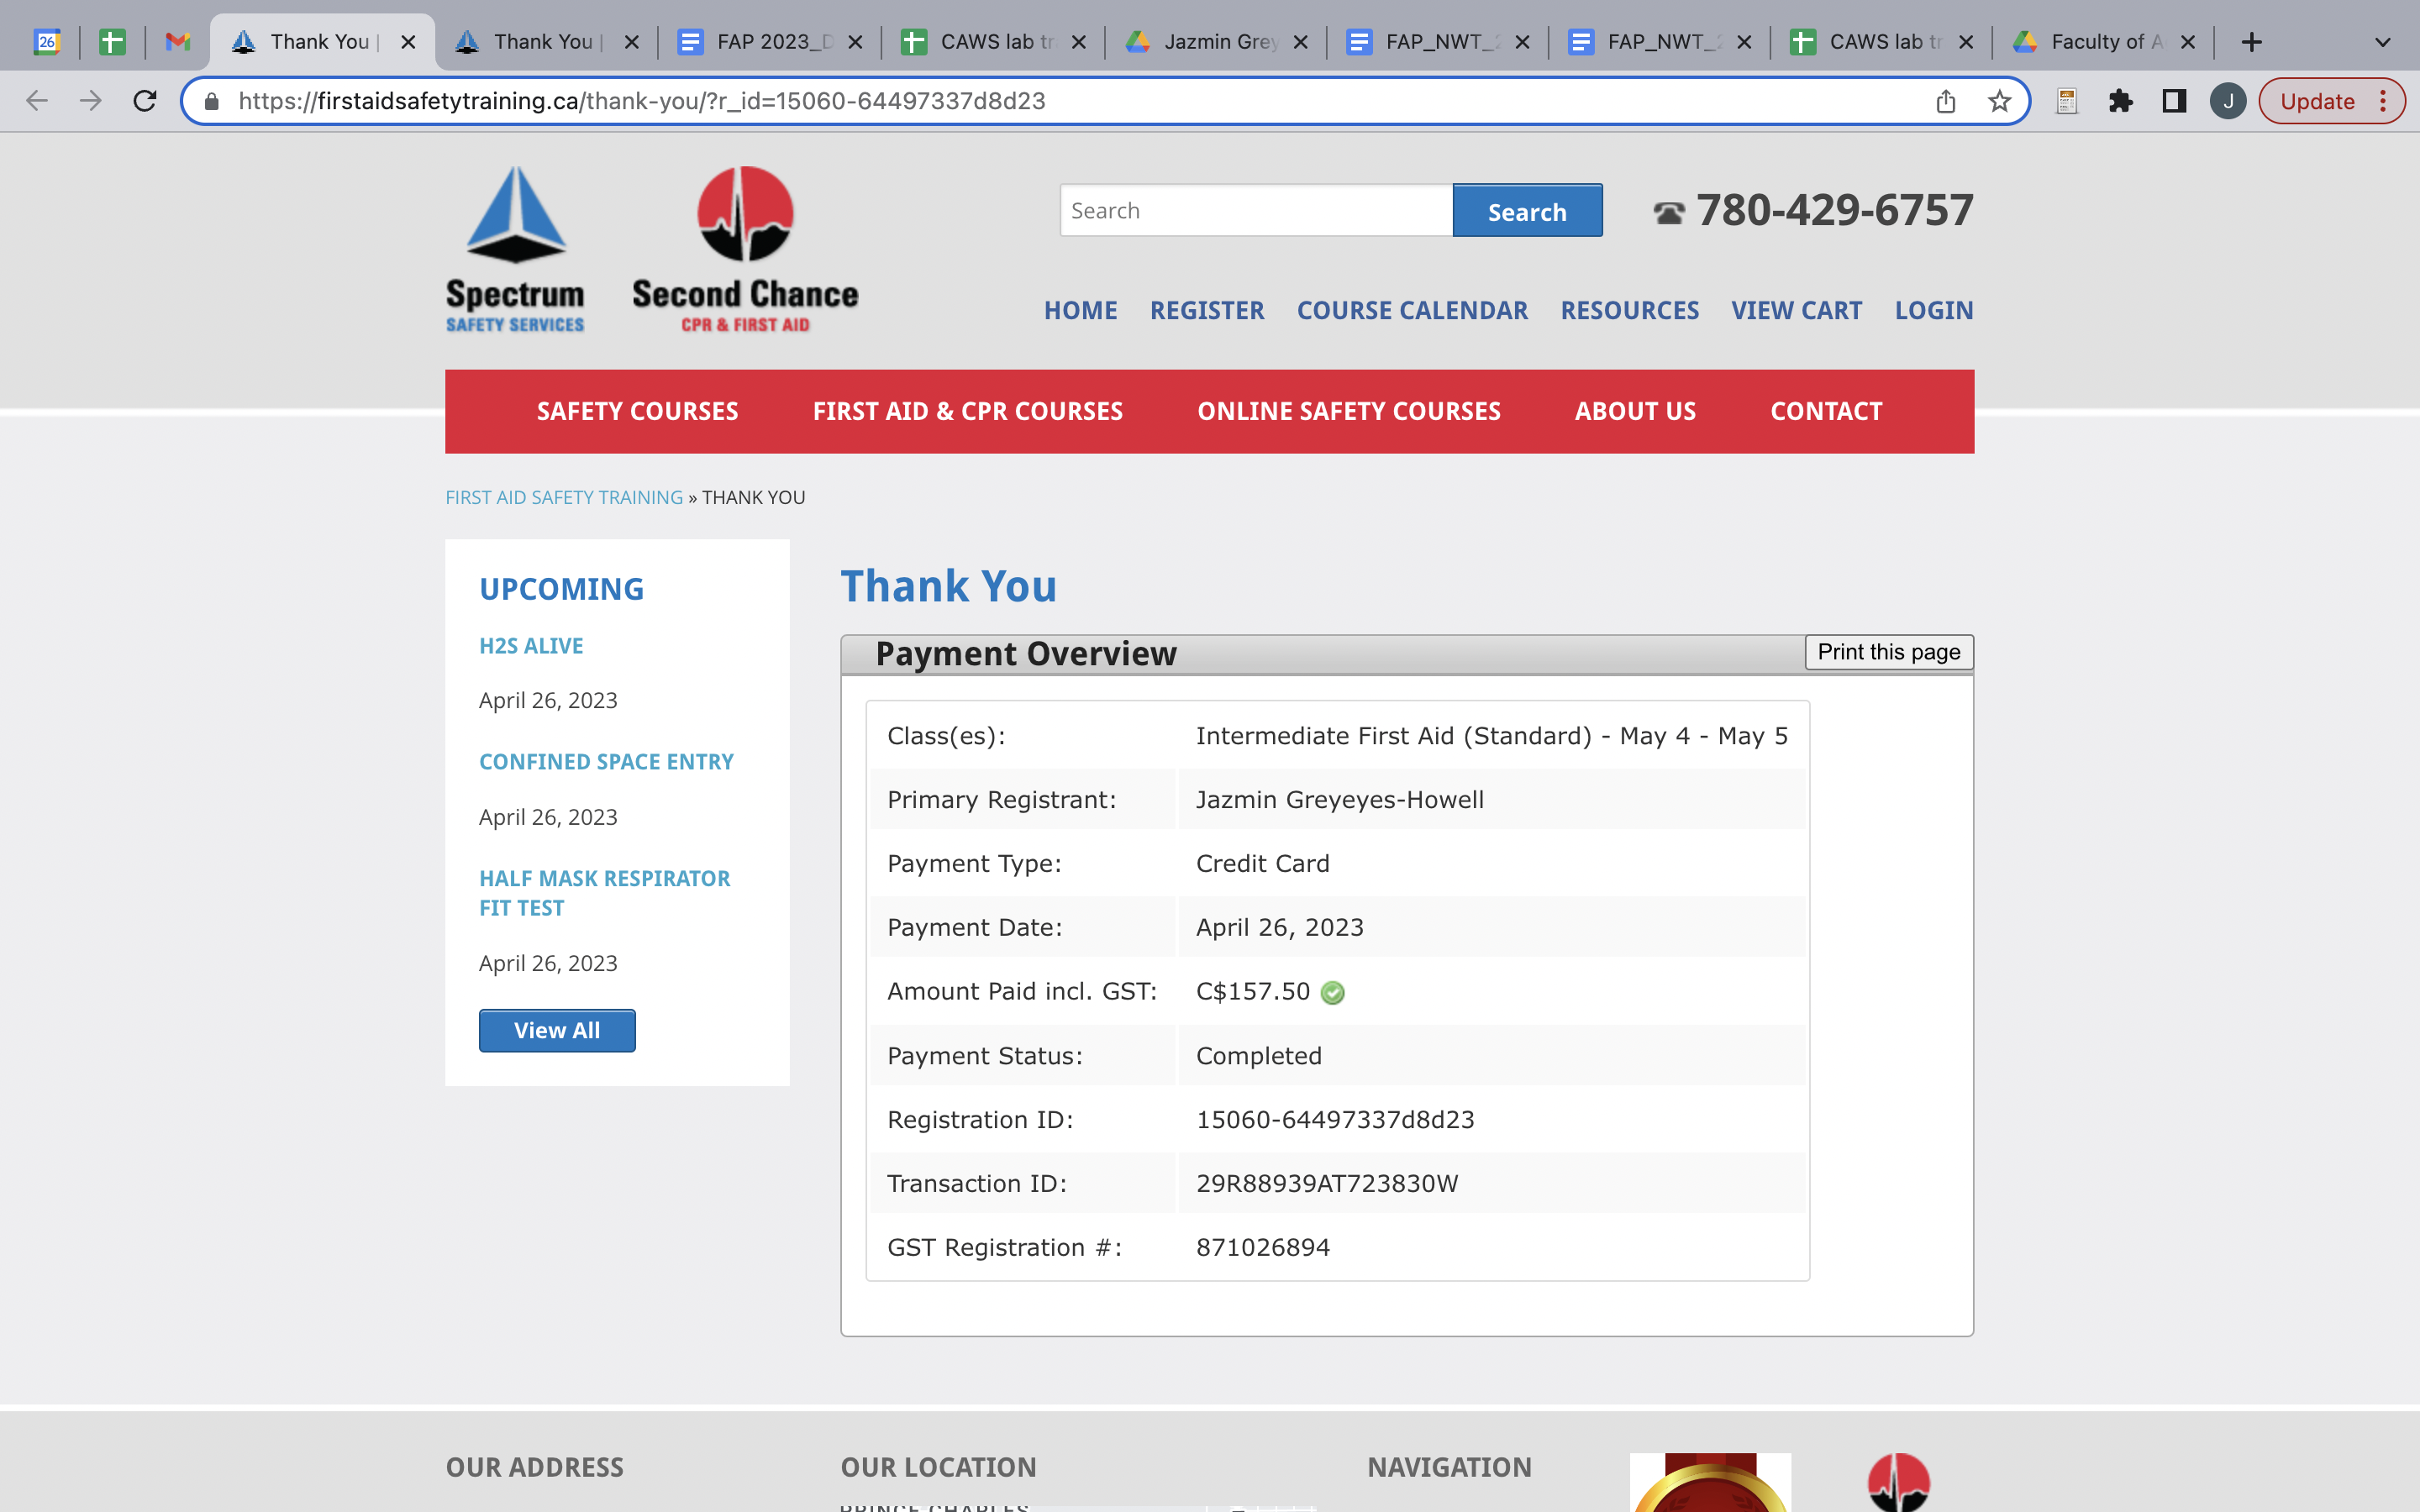
Task: Open the CONFINED SPACE ENTRY course link
Action: (x=606, y=762)
